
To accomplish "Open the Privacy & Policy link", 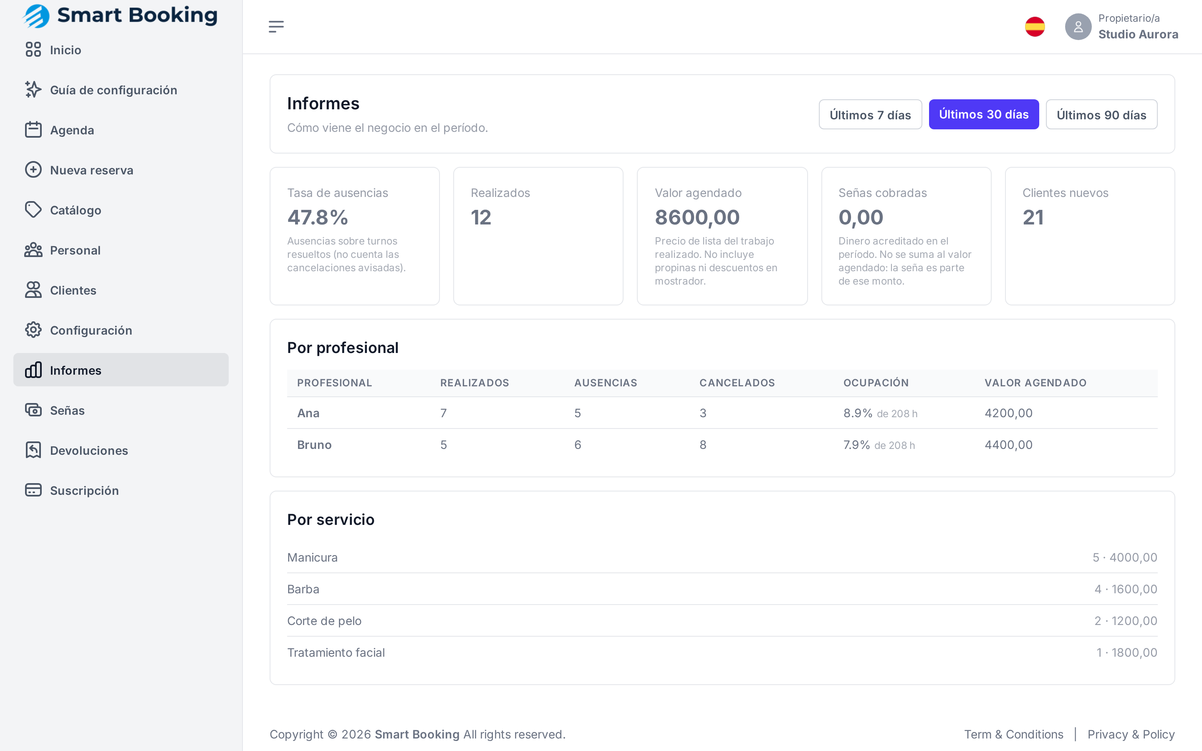I will (1131, 734).
